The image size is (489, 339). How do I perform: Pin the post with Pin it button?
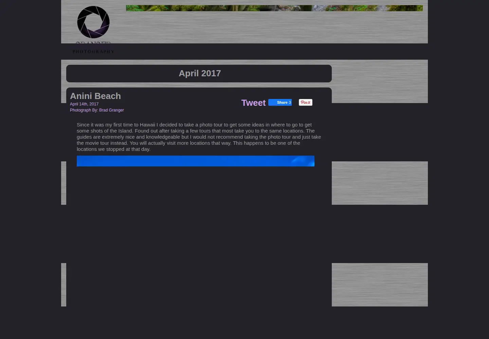click(x=306, y=102)
